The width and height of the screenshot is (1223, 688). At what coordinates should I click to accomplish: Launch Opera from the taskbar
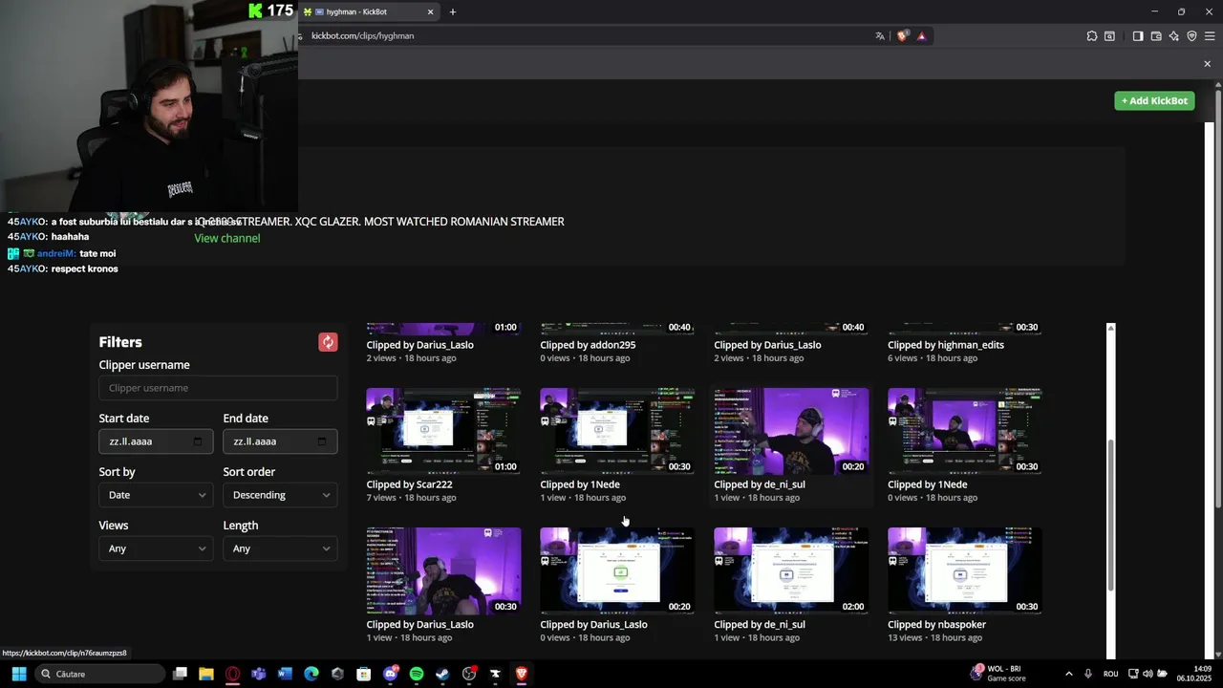(x=232, y=674)
